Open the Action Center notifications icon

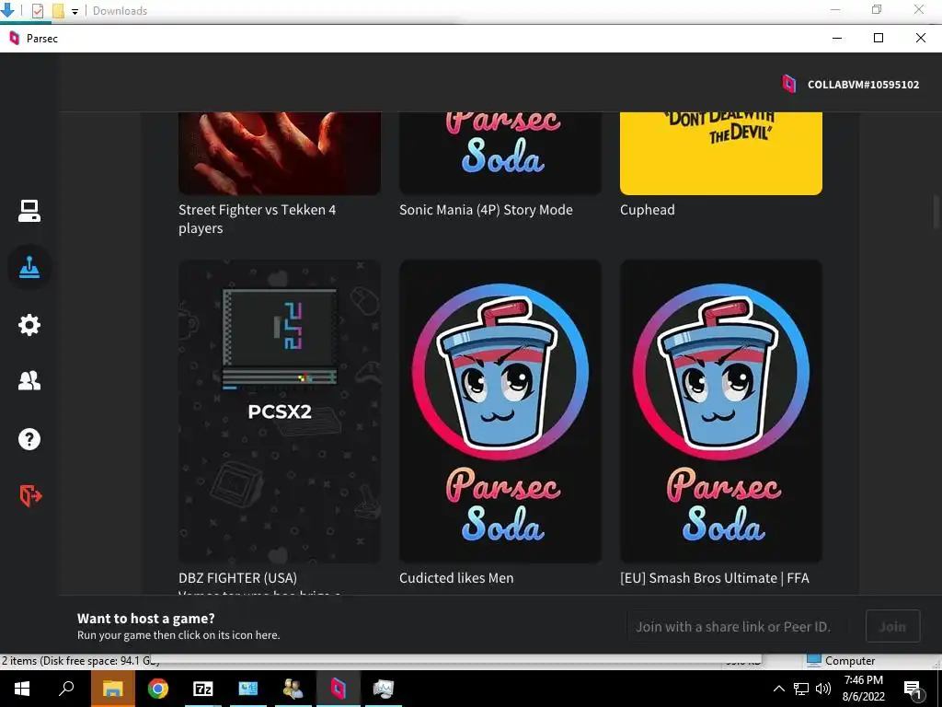913,689
